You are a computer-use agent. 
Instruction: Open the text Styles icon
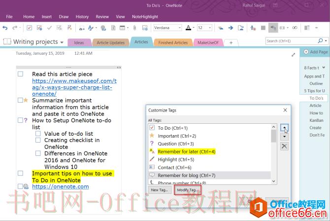(x=91, y=28)
